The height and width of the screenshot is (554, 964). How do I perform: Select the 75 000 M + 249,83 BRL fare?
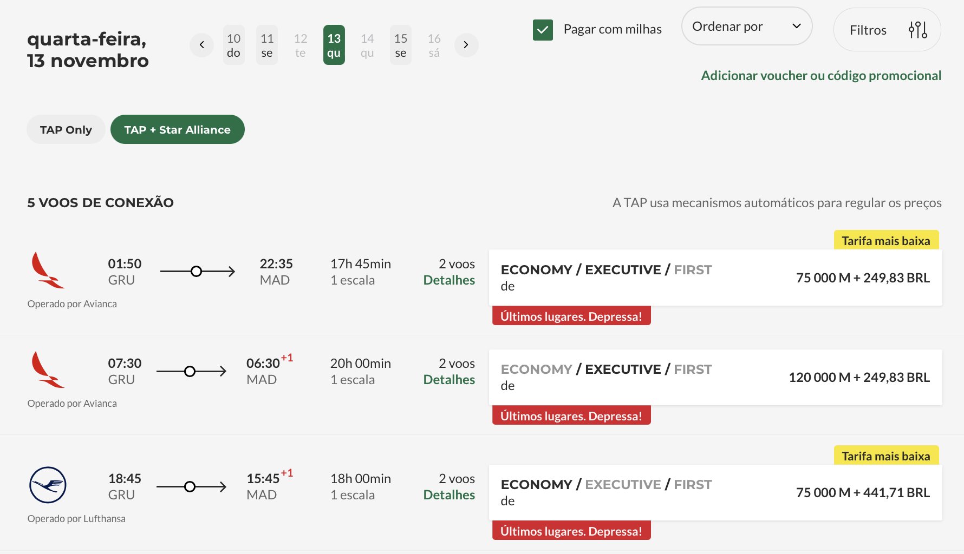[715, 278]
